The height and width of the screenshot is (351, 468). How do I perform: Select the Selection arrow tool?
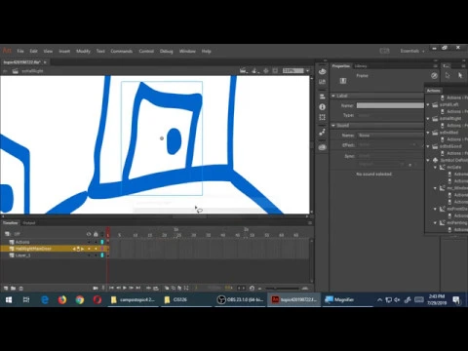pos(448,75)
